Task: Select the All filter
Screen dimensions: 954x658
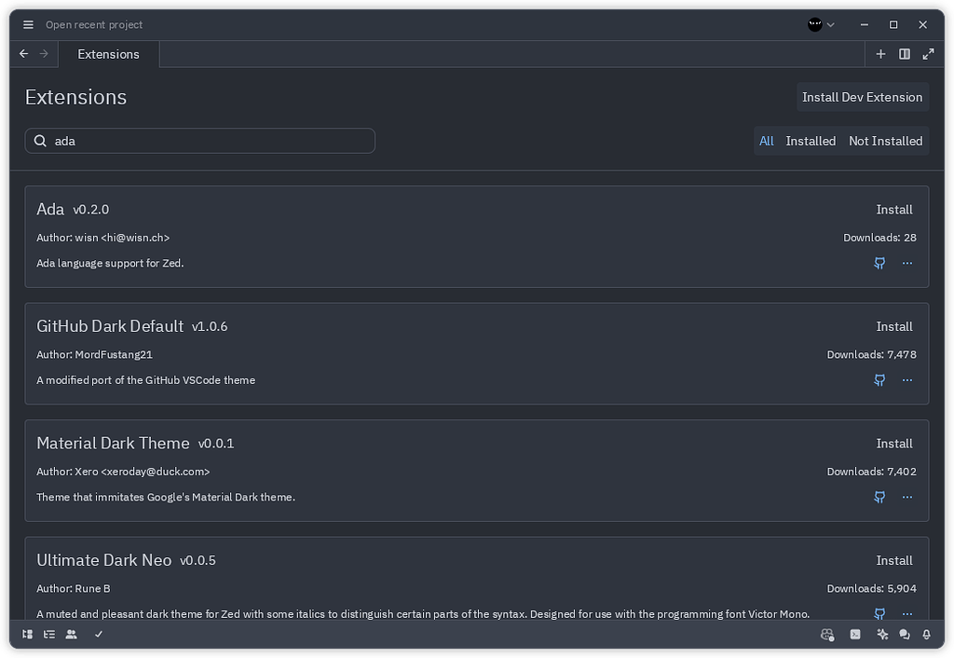Action: click(x=766, y=141)
